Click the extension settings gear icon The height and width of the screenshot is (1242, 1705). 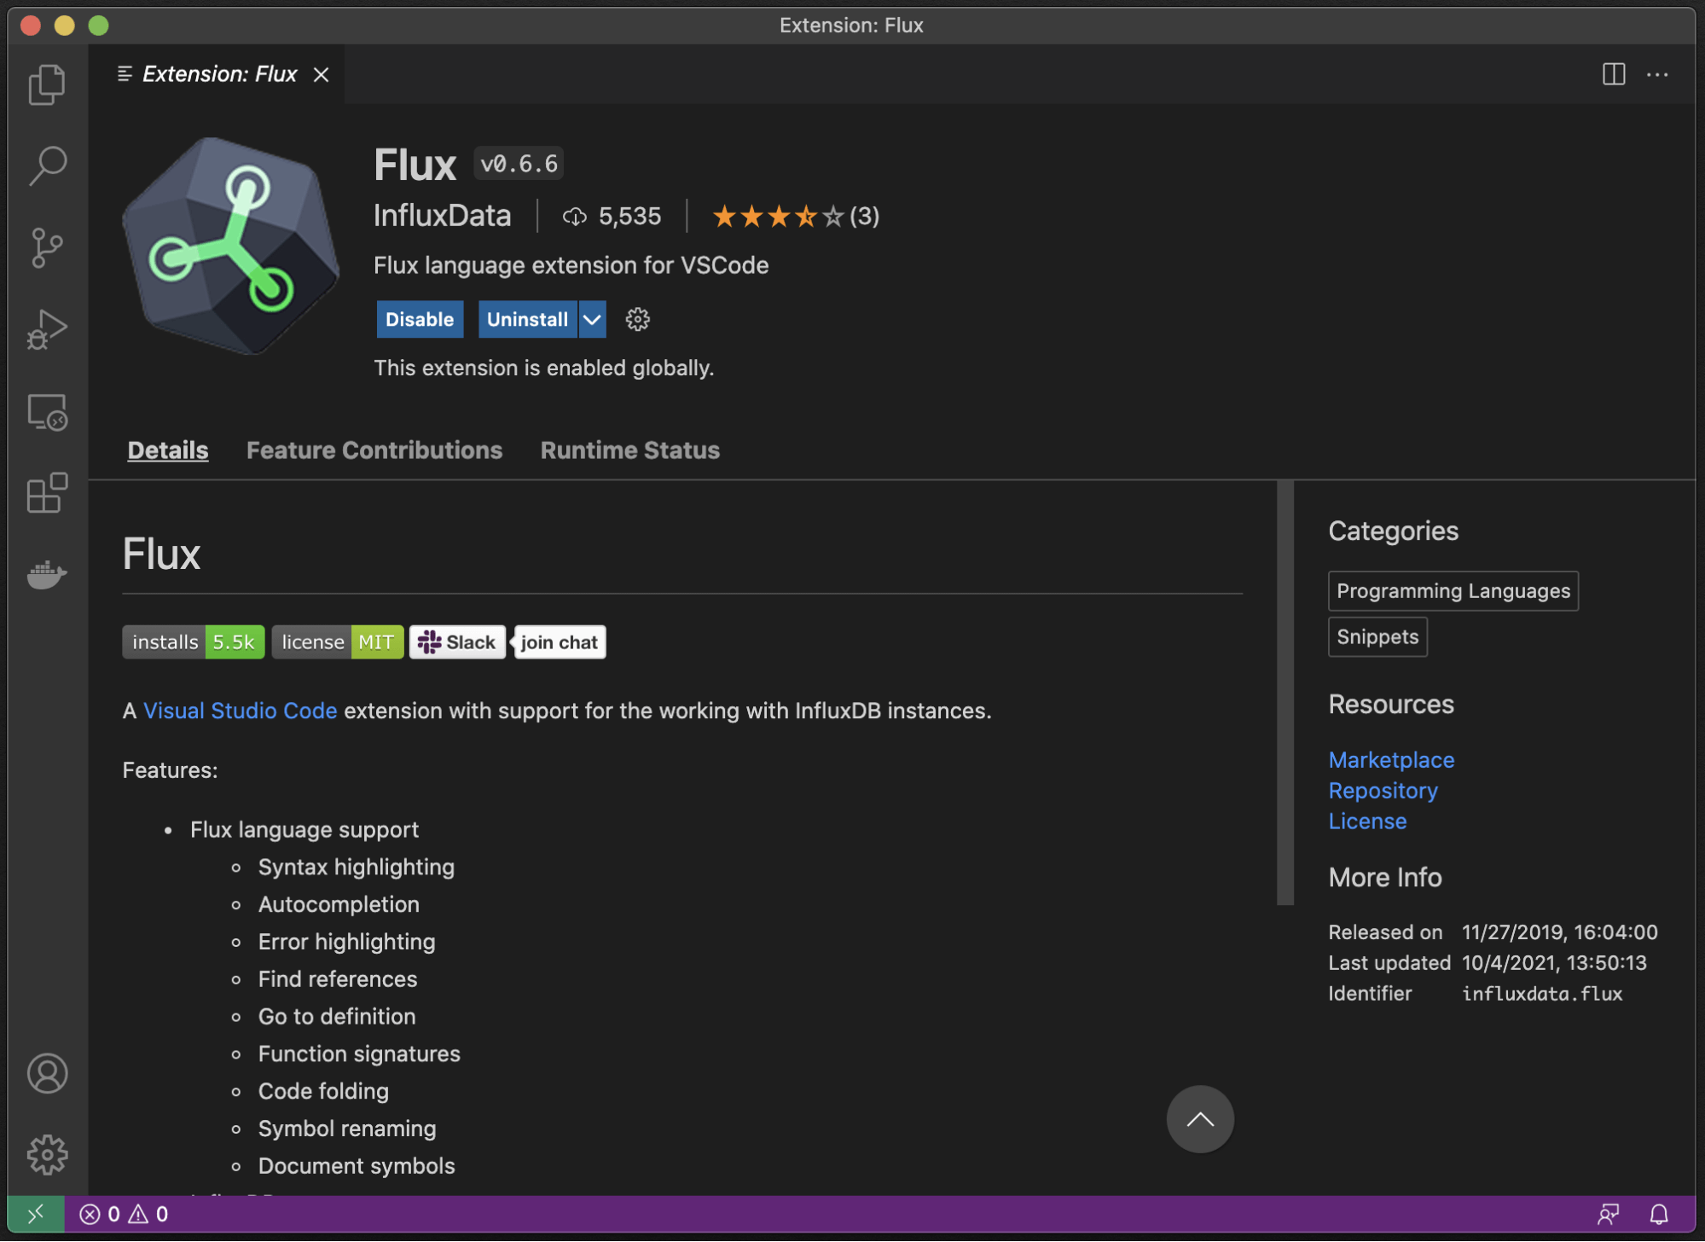point(637,319)
